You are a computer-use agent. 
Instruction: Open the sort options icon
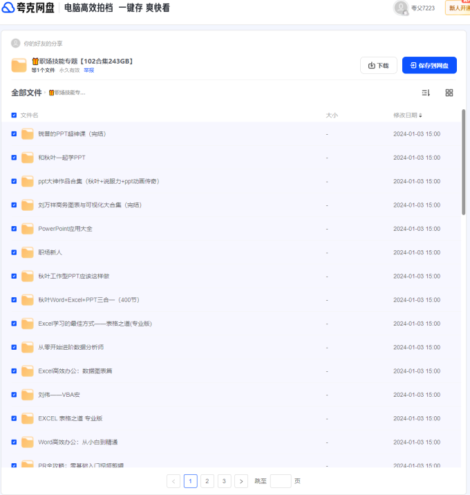click(426, 93)
